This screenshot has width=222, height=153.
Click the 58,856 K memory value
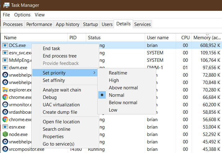click(x=211, y=112)
